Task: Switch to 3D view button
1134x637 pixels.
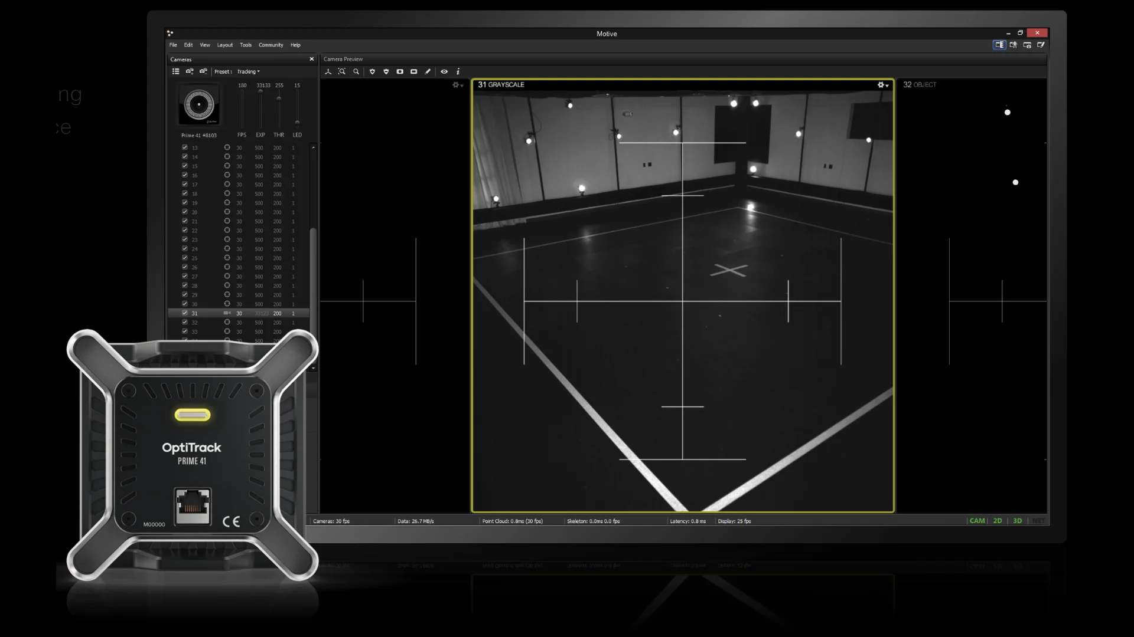Action: pos(1018,521)
